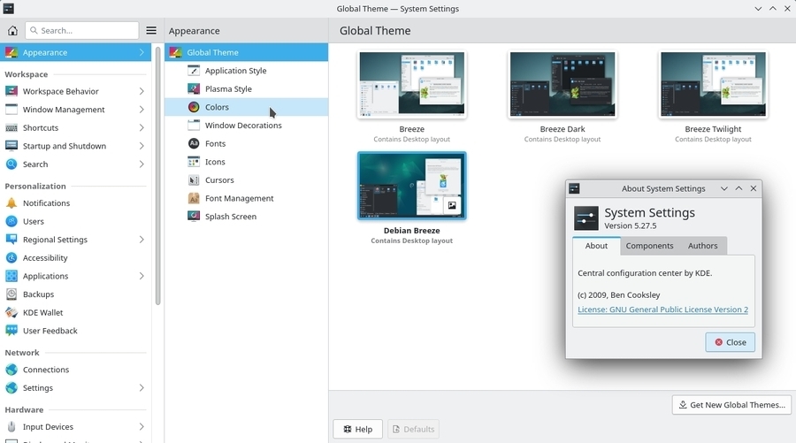Open the KDE Wallet icon
This screenshot has width=796, height=443.
click(x=11, y=313)
